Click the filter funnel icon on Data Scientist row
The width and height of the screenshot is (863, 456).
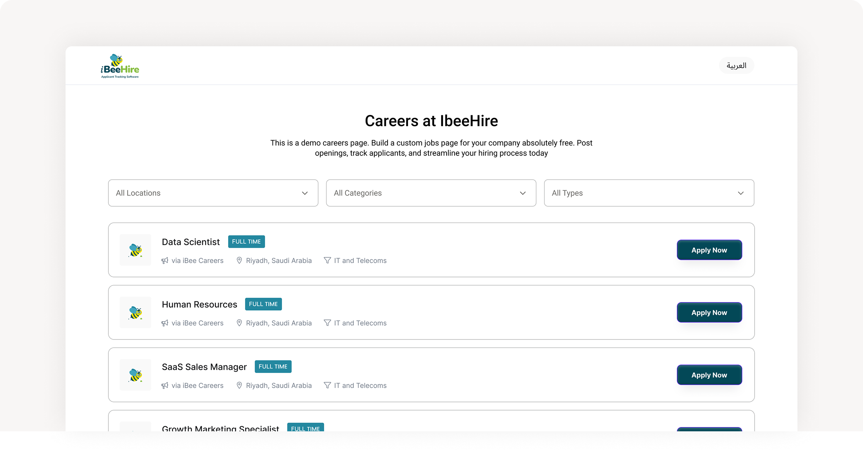click(327, 260)
